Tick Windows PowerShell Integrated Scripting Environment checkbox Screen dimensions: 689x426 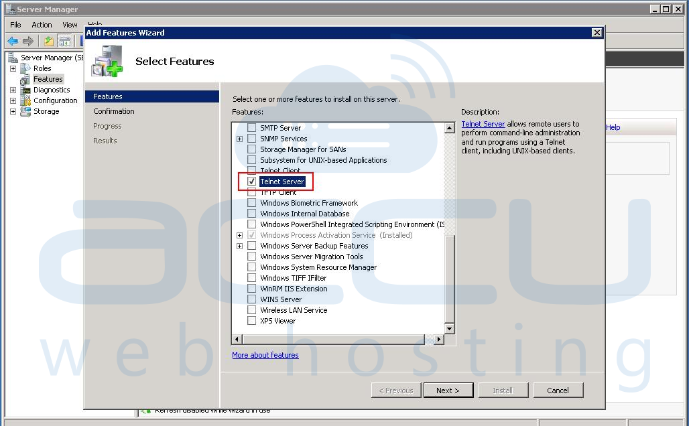(x=252, y=224)
